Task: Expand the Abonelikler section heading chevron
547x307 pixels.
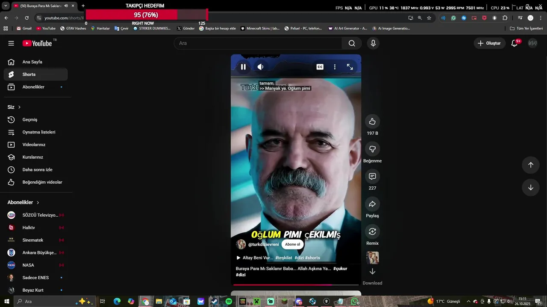Action: tap(38, 203)
